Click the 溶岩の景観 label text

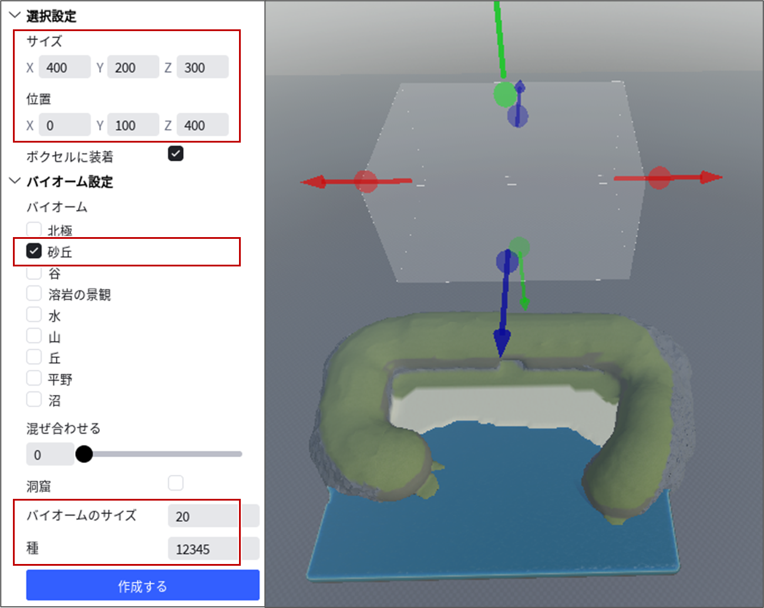point(79,294)
